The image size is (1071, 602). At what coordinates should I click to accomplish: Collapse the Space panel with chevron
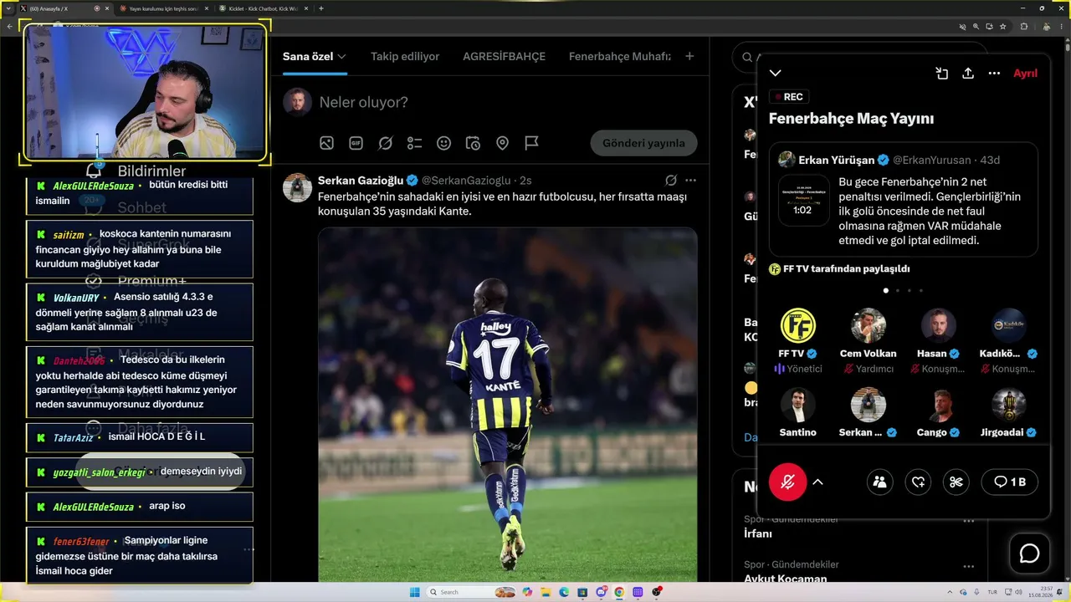point(776,74)
